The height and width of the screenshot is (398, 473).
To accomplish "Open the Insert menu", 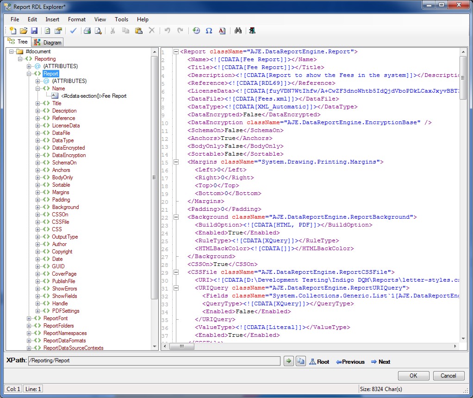I will 52,19.
